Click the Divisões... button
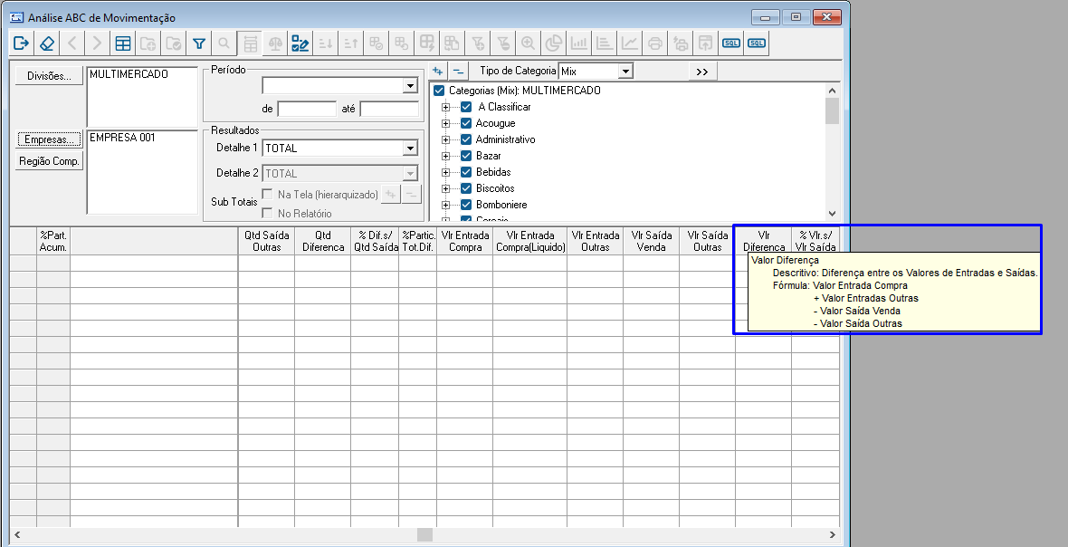Viewport: 1068px width, 547px height. tap(49, 76)
